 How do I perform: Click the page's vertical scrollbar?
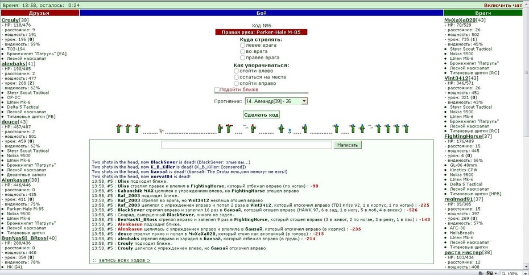point(526,135)
